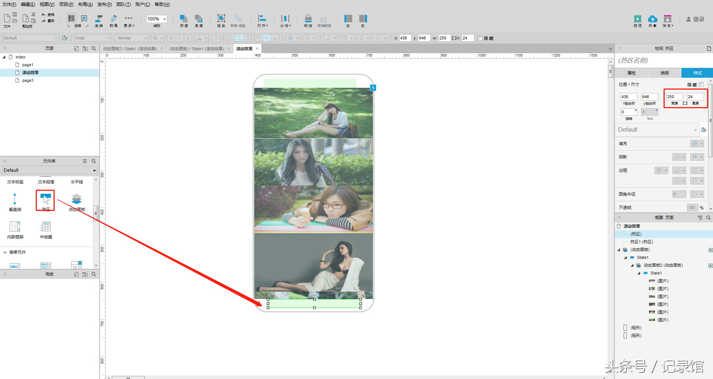Open the Normal font style dropdown
The width and height of the screenshot is (713, 379).
132,38
